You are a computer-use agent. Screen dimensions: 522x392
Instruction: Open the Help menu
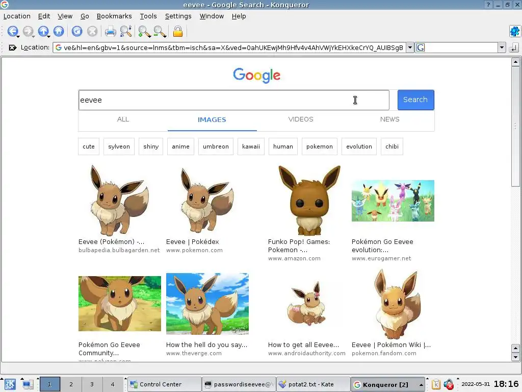pyautogui.click(x=239, y=16)
